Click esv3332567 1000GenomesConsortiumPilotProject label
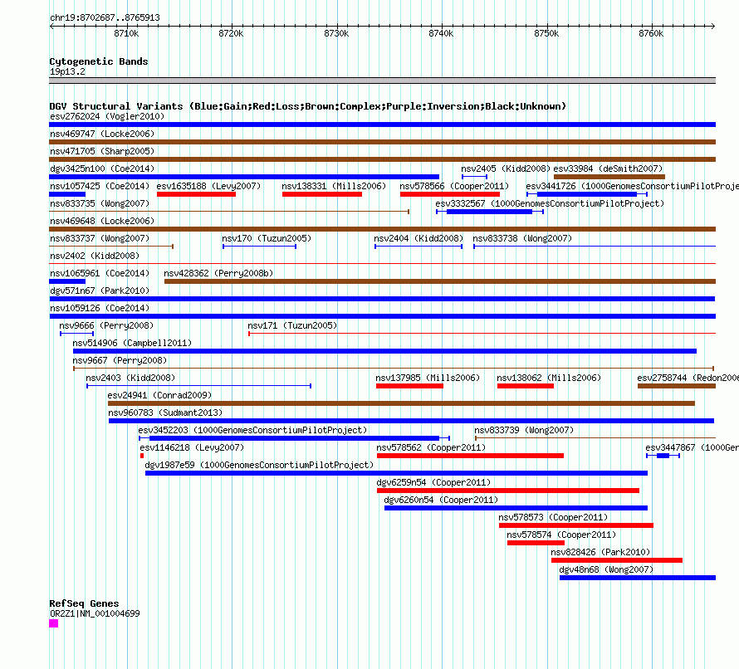Image resolution: width=739 pixels, height=669 pixels. click(x=550, y=203)
